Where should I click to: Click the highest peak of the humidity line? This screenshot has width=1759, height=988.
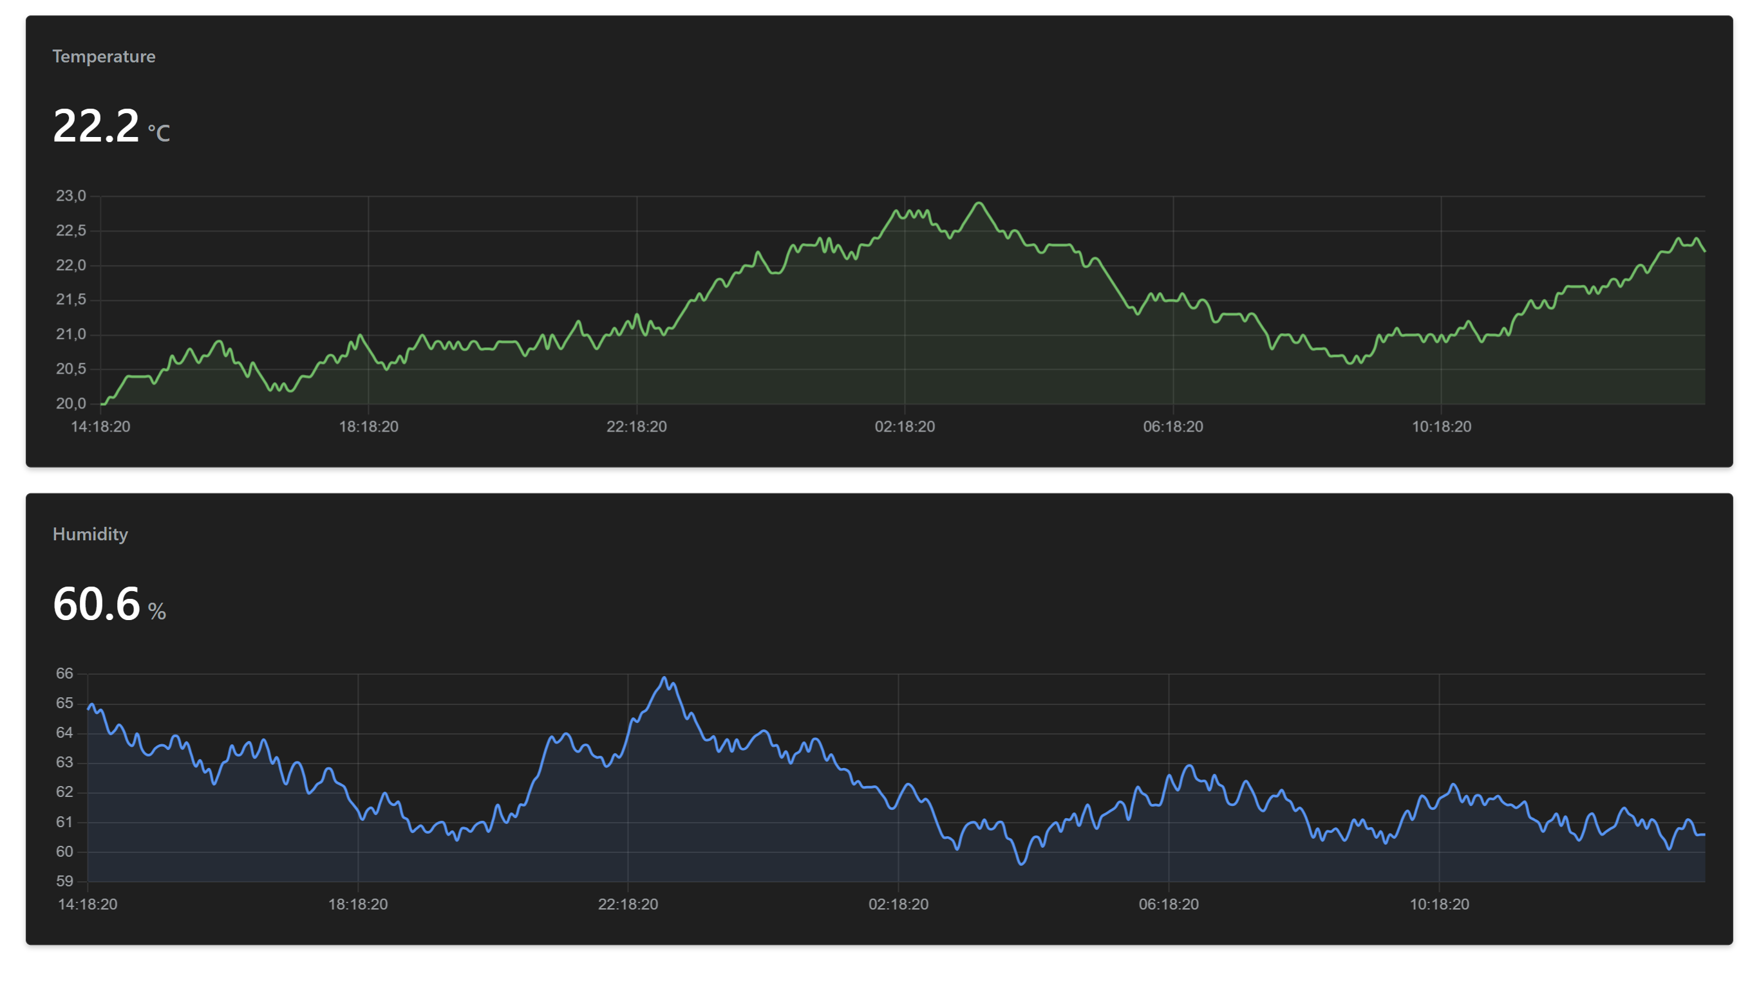tap(664, 678)
